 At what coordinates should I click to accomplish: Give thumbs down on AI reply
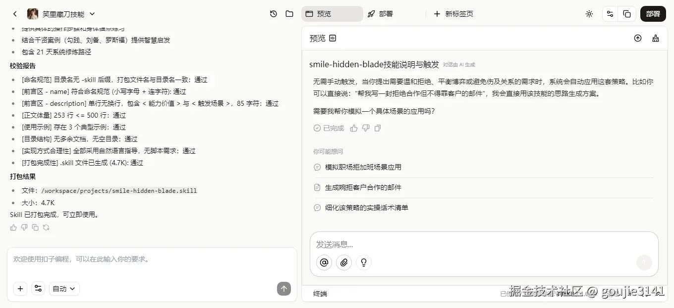pos(365,128)
